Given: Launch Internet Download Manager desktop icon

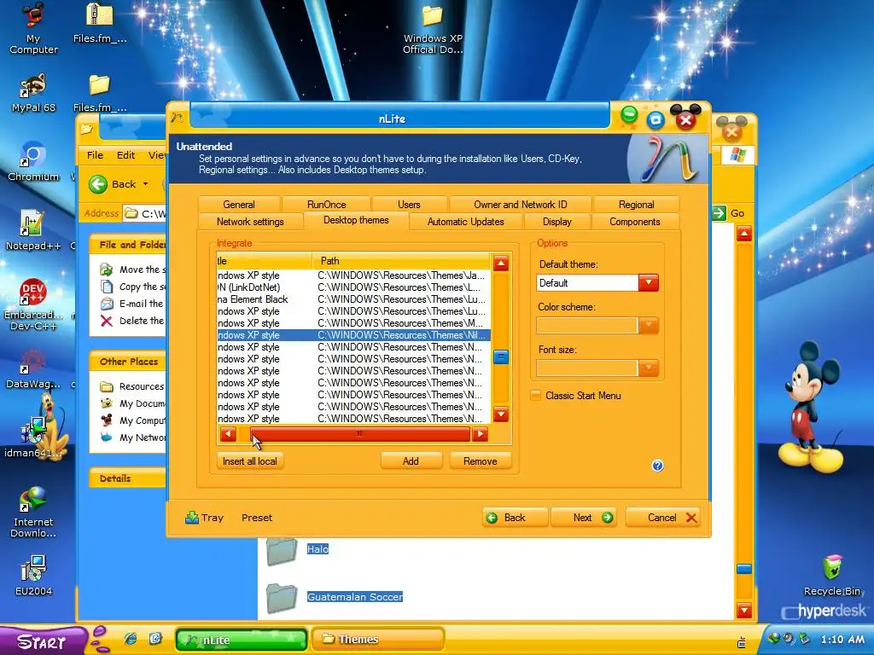Looking at the screenshot, I should click(33, 512).
